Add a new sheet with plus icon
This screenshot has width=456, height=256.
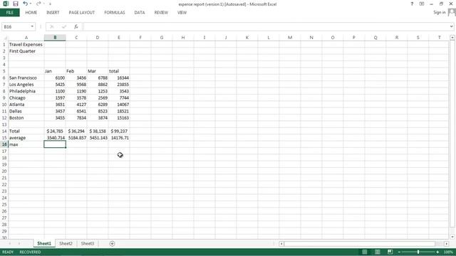(x=112, y=244)
